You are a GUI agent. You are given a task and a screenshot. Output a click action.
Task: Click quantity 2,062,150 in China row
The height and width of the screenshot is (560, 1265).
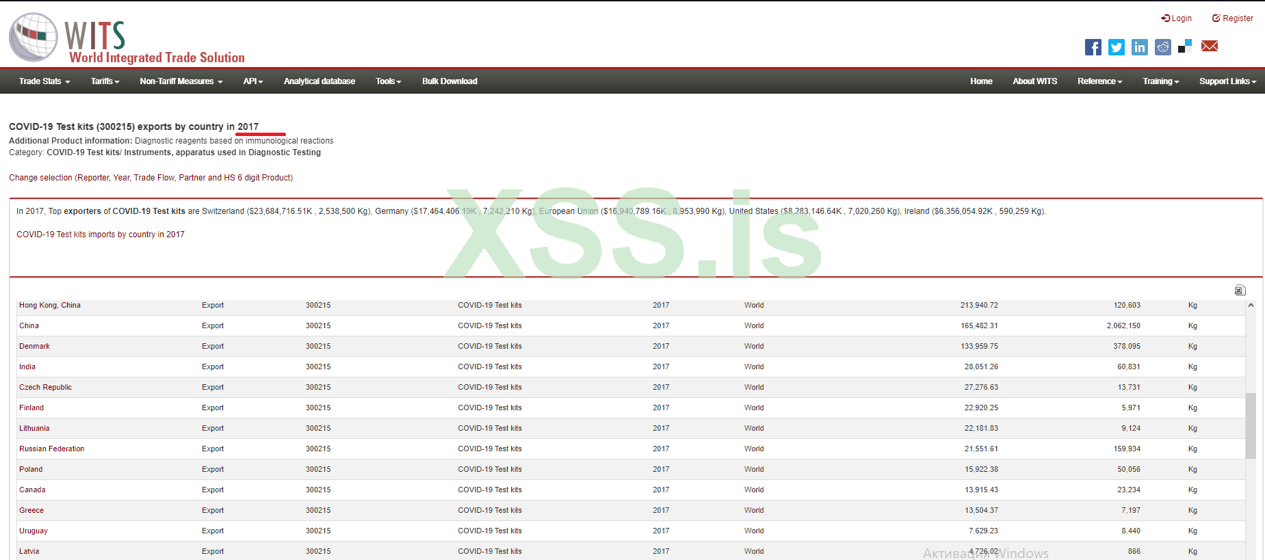[x=1123, y=326]
